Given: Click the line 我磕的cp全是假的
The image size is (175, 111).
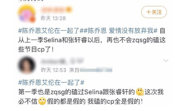Looking at the screenshot, I should [x=115, y=101].
